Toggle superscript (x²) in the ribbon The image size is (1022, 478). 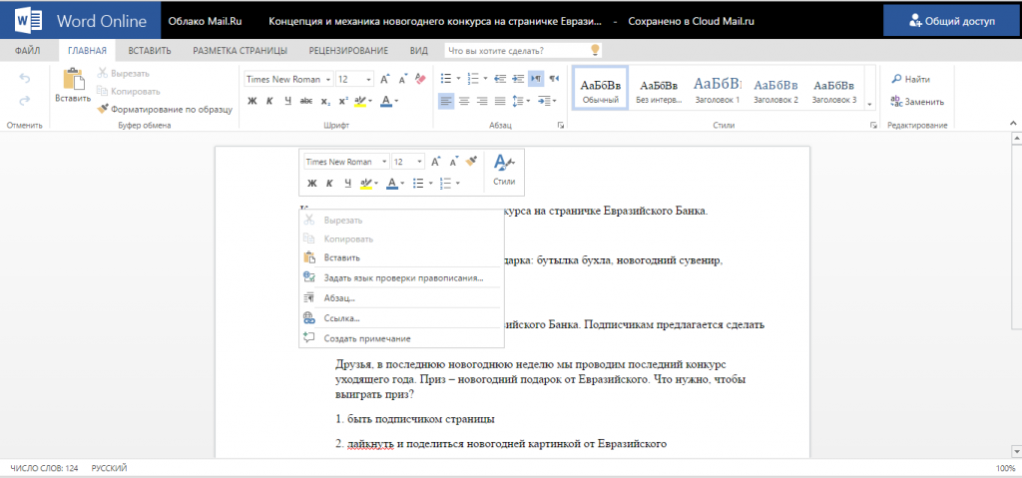(343, 101)
